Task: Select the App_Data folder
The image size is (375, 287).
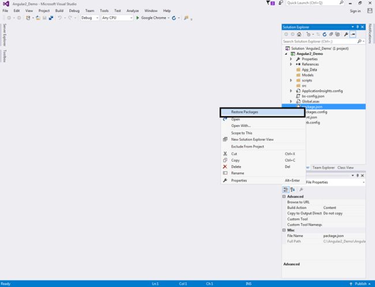Action: tap(309, 70)
